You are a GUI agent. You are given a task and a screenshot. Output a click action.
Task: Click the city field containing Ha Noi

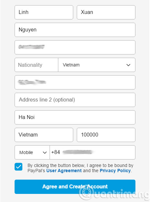75,117
